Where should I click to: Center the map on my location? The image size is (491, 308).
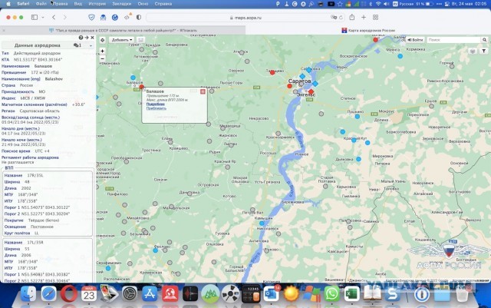(x=102, y=40)
